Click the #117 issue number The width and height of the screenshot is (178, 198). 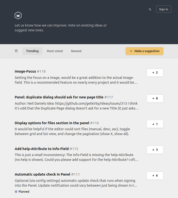(109, 97)
